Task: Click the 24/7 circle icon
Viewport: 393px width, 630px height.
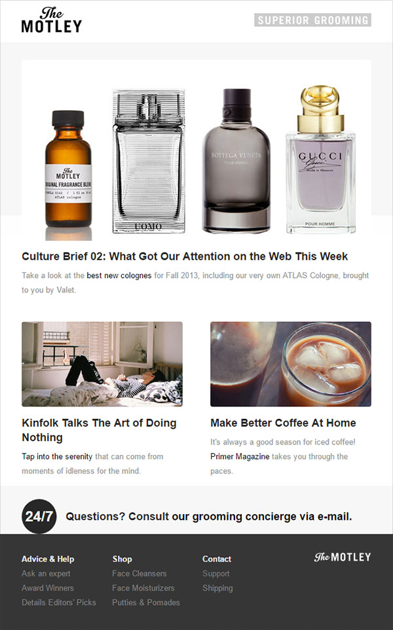Action: [39, 517]
